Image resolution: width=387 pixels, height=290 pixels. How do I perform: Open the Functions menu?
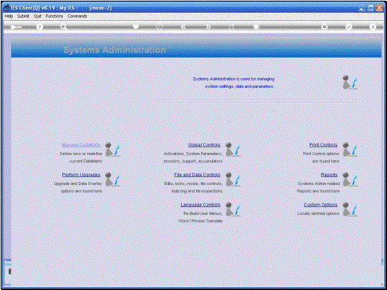(x=54, y=16)
